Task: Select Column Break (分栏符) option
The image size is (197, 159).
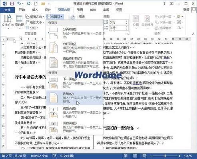Action: point(75,48)
